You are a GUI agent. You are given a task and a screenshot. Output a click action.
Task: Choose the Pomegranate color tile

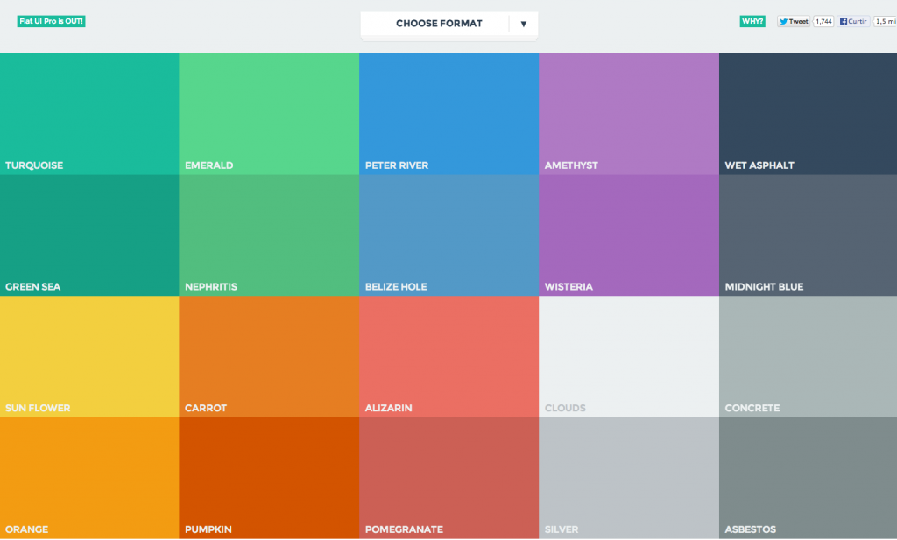tap(448, 477)
